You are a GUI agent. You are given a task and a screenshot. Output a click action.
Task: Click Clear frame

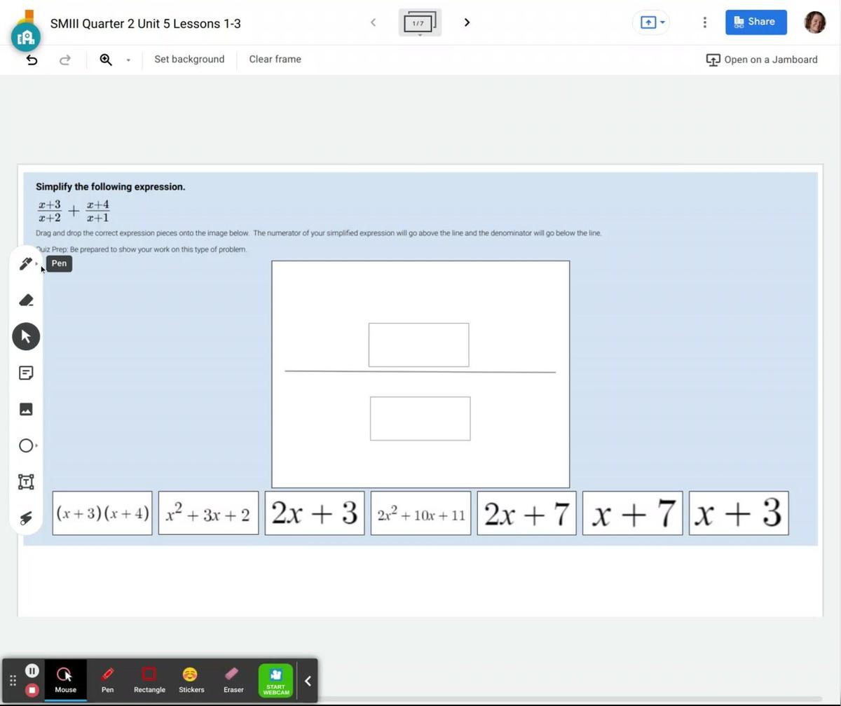(x=275, y=60)
